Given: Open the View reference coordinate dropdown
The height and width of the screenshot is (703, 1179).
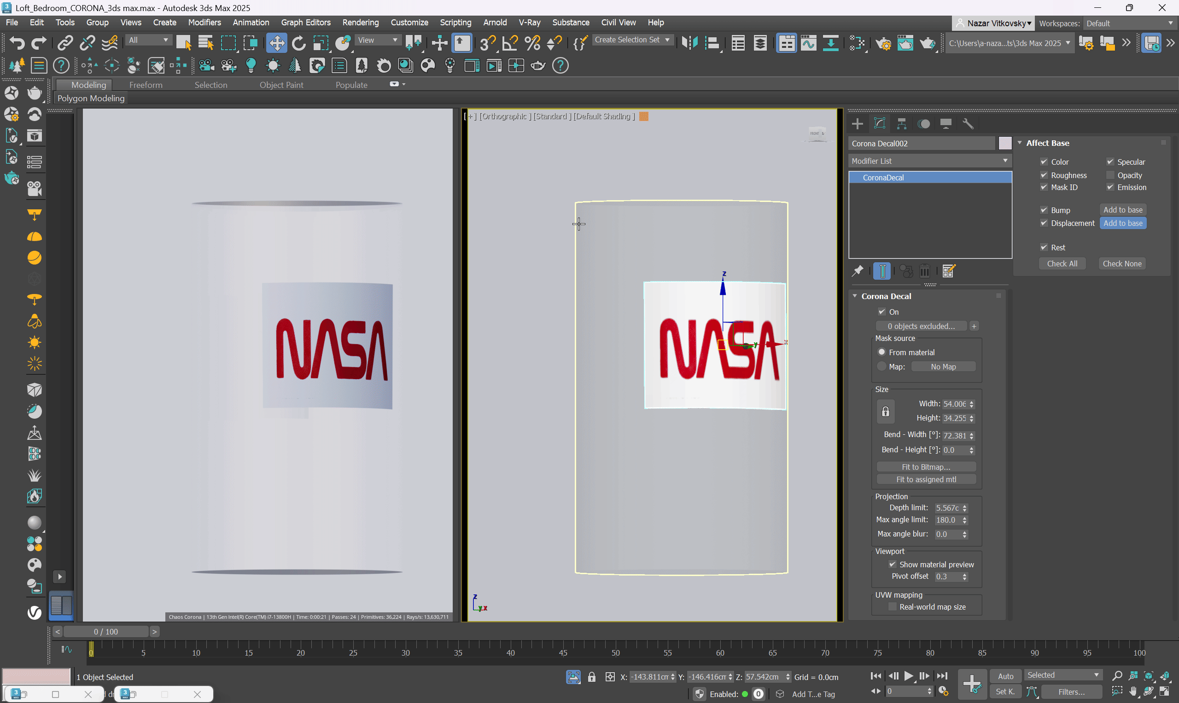Looking at the screenshot, I should (x=377, y=40).
